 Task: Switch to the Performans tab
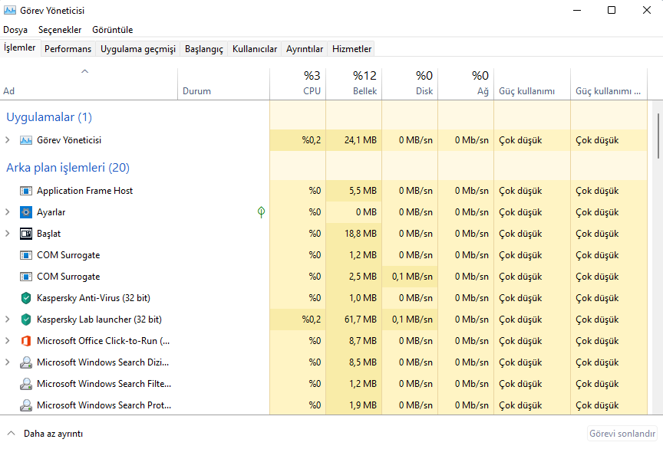point(68,49)
